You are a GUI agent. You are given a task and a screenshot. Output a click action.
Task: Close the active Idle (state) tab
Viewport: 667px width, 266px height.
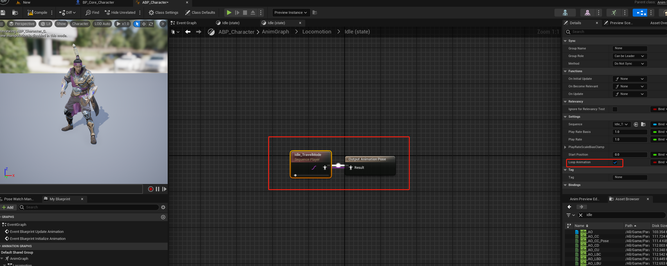[x=300, y=23]
